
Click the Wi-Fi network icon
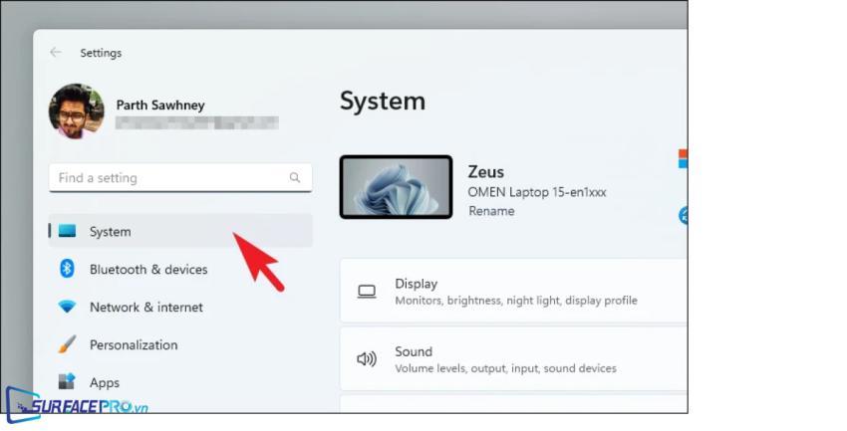pos(67,307)
